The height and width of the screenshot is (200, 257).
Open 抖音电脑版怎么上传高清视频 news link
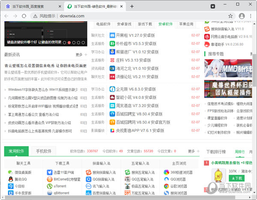tap(40, 131)
